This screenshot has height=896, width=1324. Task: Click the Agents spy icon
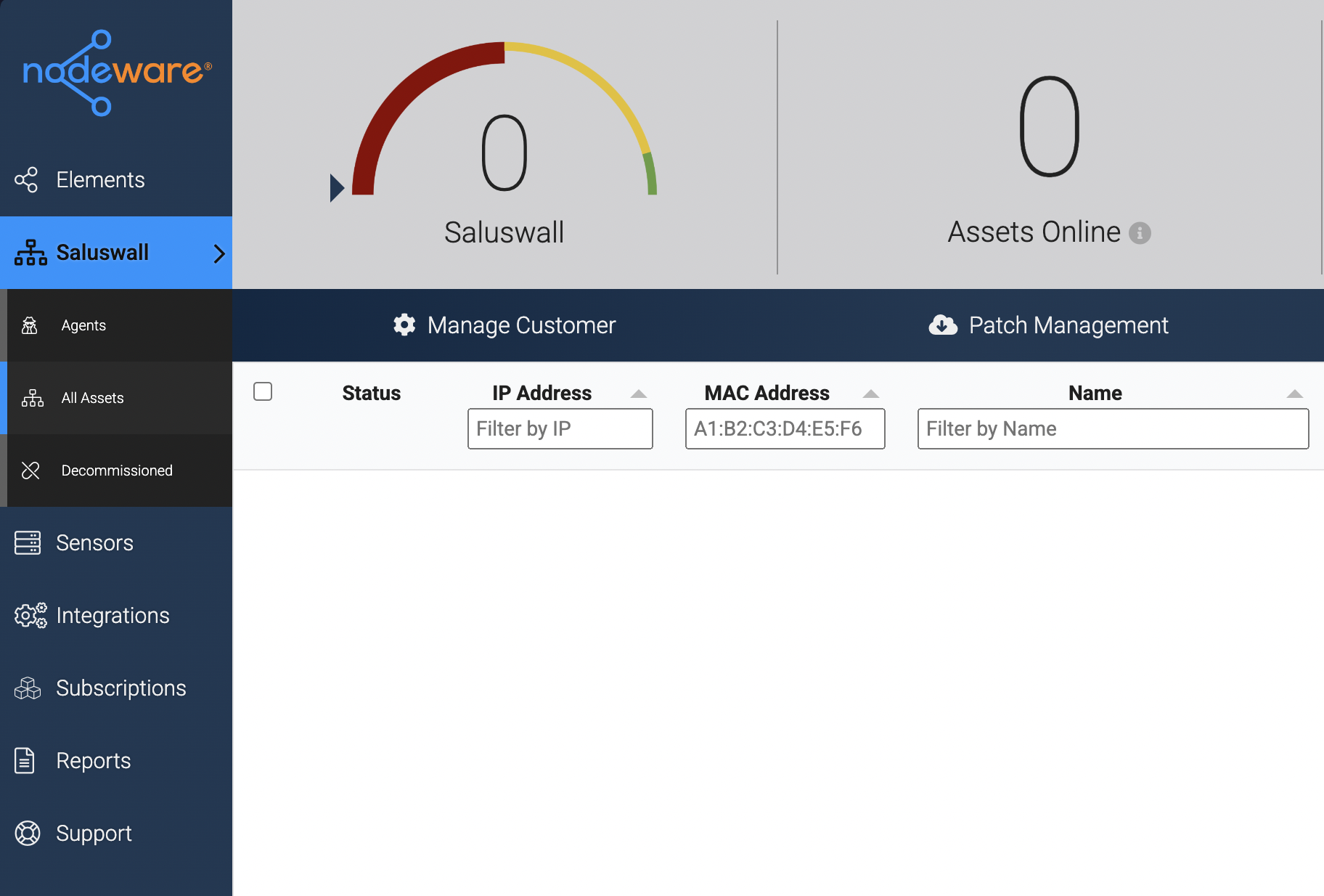[x=30, y=325]
